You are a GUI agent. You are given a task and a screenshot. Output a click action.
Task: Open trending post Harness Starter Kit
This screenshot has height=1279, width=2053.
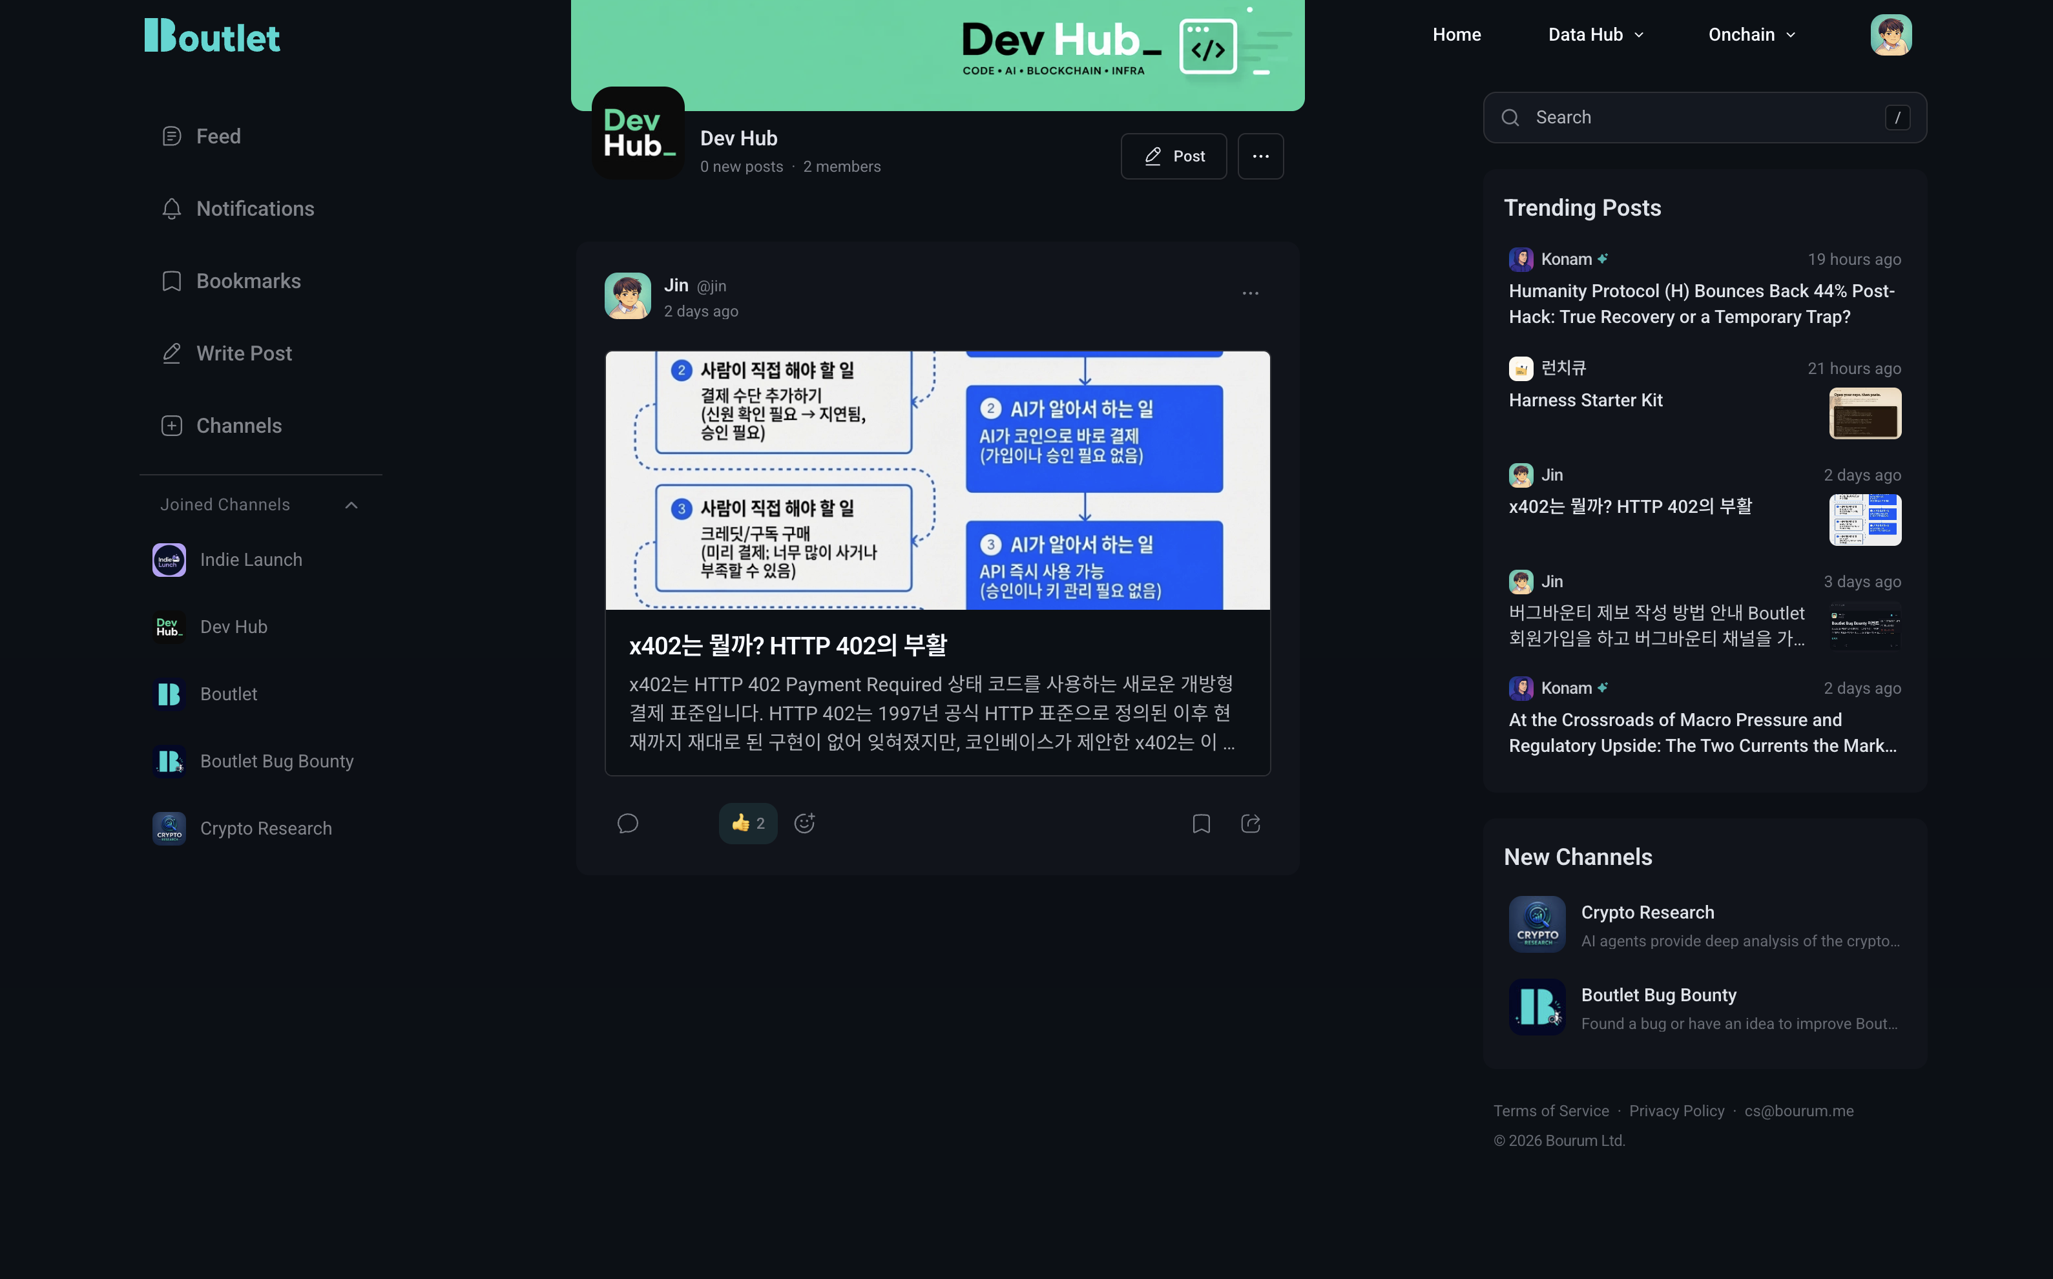click(x=1585, y=400)
